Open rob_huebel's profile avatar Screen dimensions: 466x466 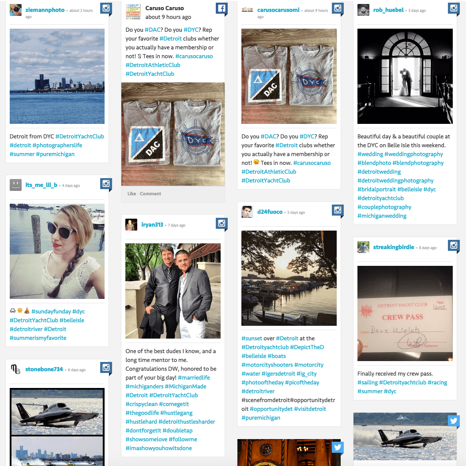coord(363,10)
